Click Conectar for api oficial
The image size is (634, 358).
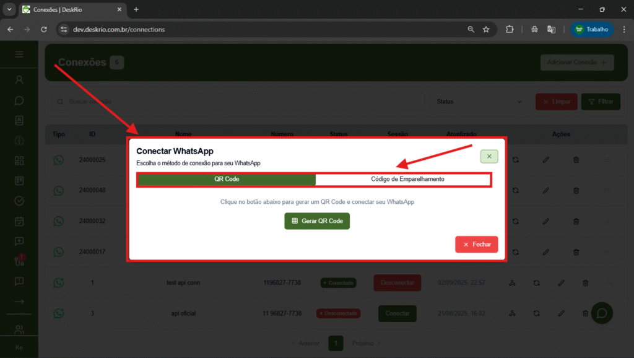click(397, 313)
